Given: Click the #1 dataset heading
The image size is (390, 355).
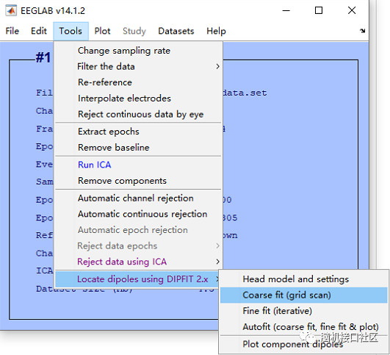Looking at the screenshot, I should click(43, 57).
